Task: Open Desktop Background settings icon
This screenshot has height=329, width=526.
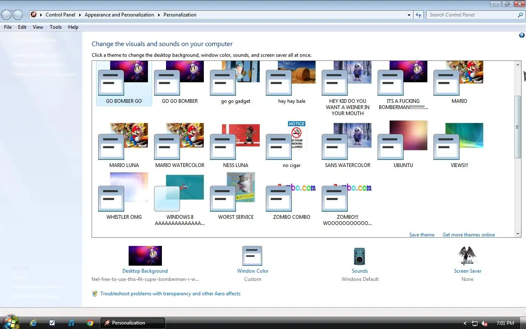Action: pyautogui.click(x=145, y=256)
